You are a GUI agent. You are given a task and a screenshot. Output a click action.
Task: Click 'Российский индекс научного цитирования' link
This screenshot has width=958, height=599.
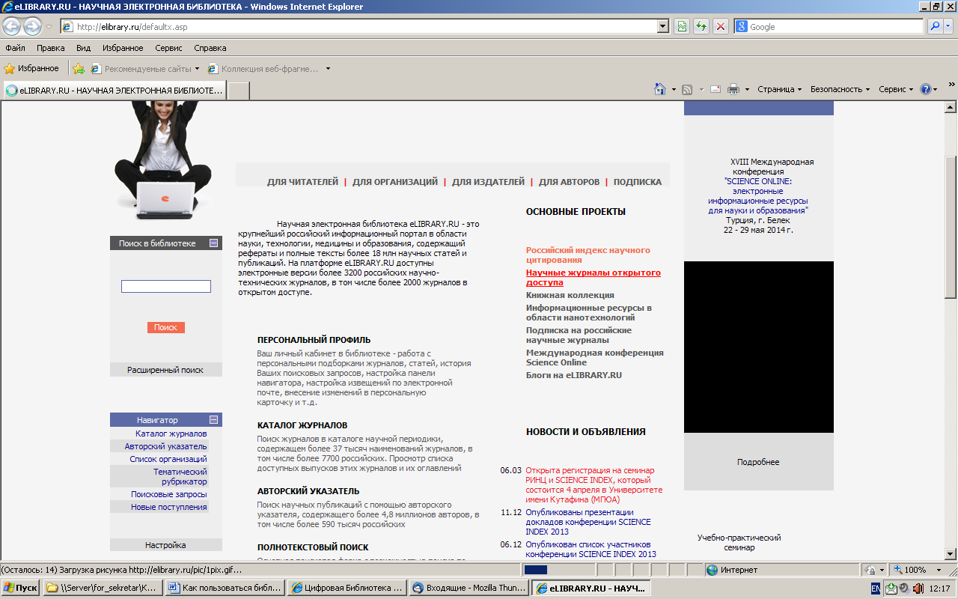(588, 255)
